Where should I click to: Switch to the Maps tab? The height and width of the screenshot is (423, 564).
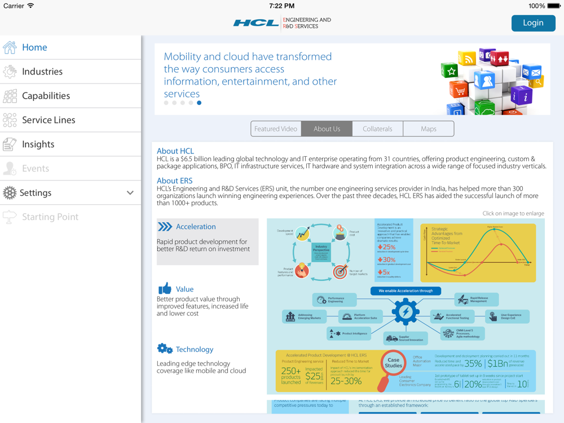pos(429,129)
